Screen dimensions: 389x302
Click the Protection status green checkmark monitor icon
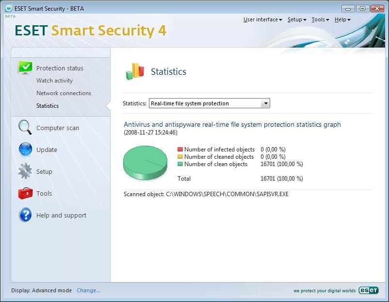pos(25,67)
